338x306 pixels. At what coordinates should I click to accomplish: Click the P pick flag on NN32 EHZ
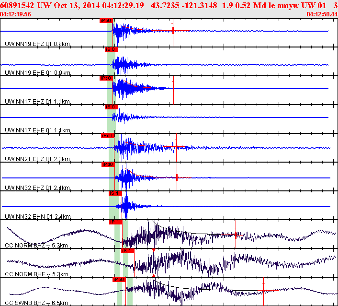(x=108, y=165)
